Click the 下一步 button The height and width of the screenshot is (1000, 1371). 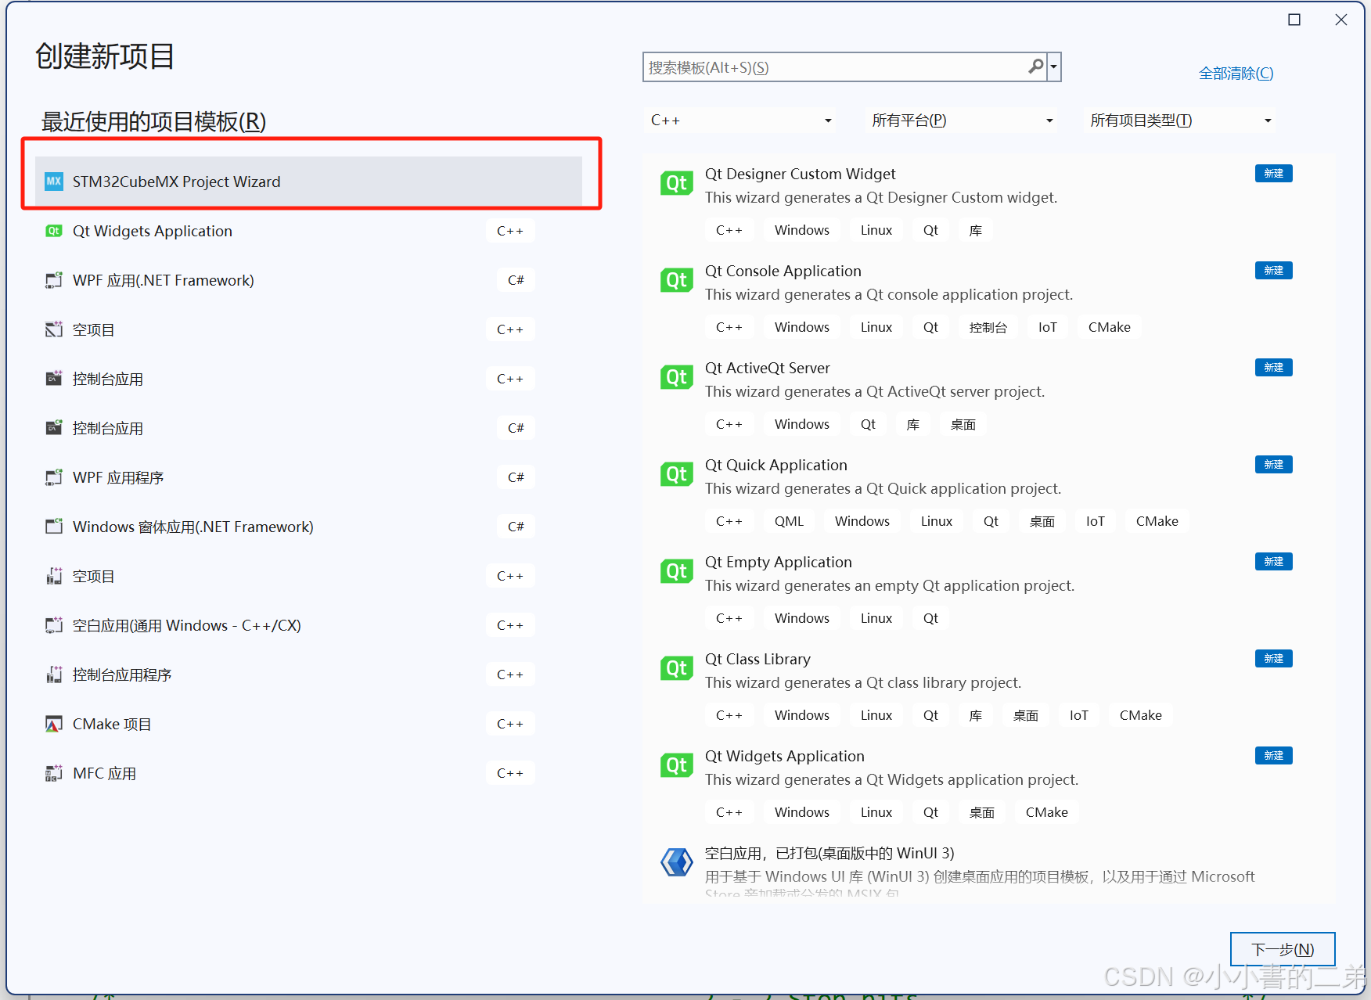(1282, 948)
